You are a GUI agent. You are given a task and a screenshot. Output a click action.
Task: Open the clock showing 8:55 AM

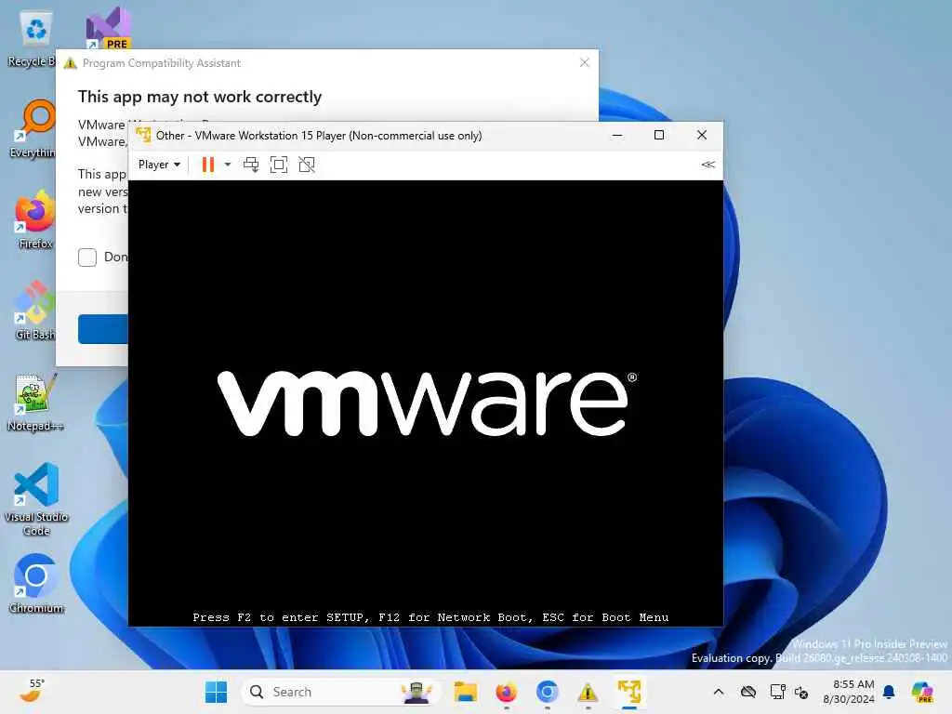[x=849, y=692]
